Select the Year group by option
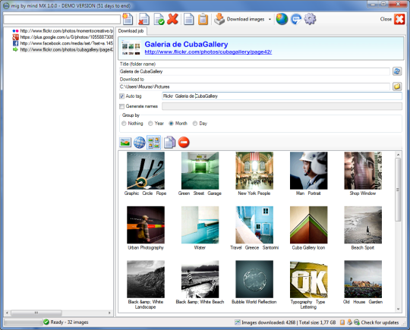 coord(156,124)
